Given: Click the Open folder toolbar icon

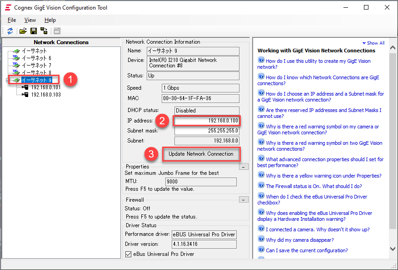Looking at the screenshot, I should pyautogui.click(x=23, y=31).
